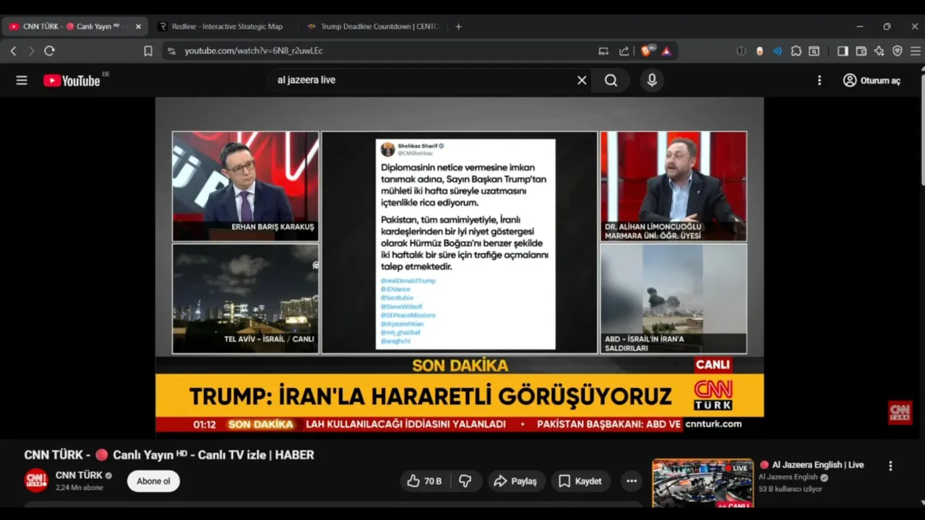Click the orange capsule extension icon
The image size is (925, 520).
point(760,51)
